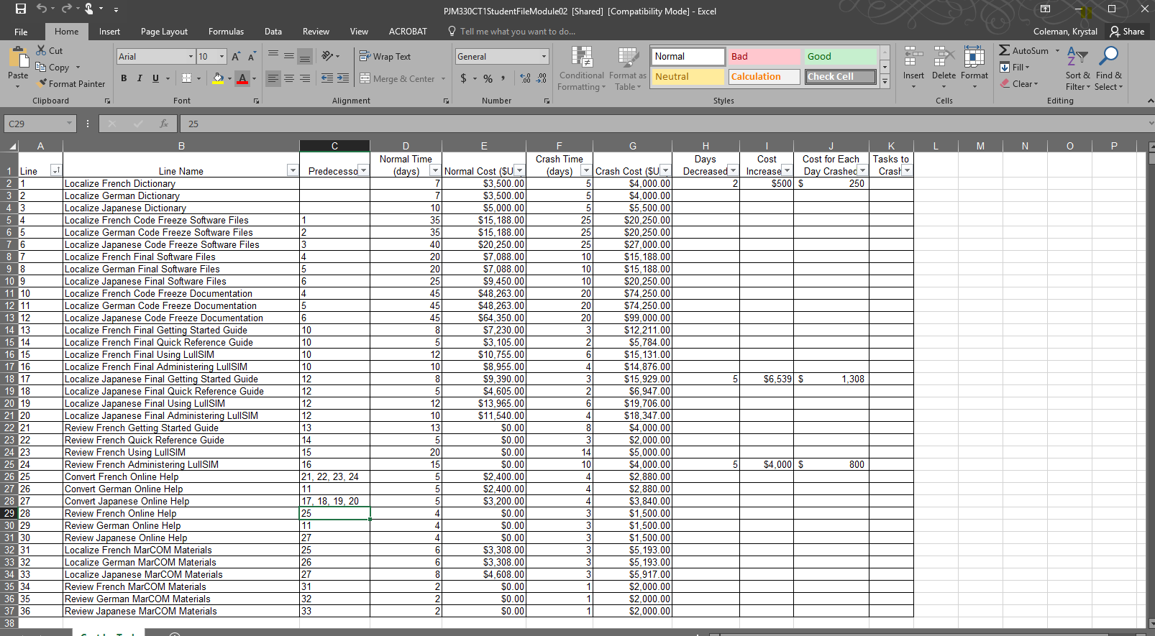Image resolution: width=1155 pixels, height=636 pixels.
Task: Click the Fill button
Action: [x=1015, y=68]
